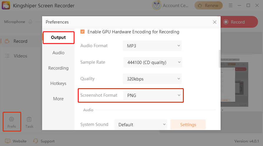Viewport: 263px width, 146px height.
Task: Open Prefs gear icon in sidebar
Action: pyautogui.click(x=11, y=119)
